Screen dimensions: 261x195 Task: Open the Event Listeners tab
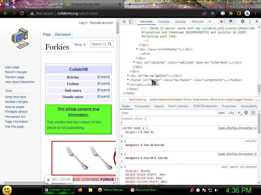178,106
